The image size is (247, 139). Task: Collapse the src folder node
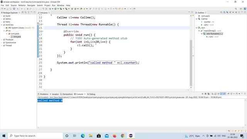(4, 31)
